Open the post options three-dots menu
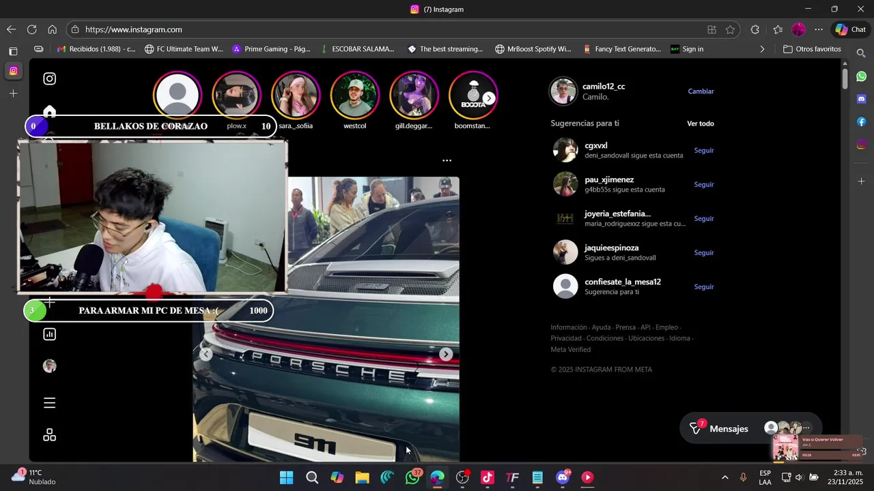The height and width of the screenshot is (491, 874). point(447,160)
